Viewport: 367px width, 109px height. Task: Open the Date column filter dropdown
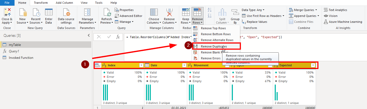[184, 65]
